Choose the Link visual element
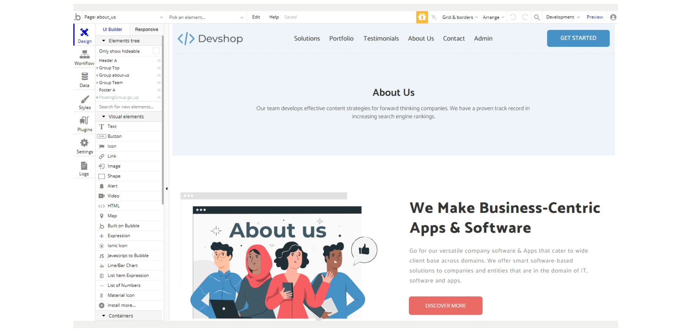The width and height of the screenshot is (692, 330). pos(129,156)
